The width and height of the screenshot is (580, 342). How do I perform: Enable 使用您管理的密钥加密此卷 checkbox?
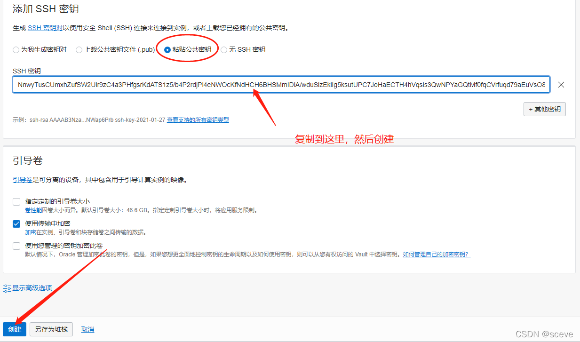tap(16, 246)
